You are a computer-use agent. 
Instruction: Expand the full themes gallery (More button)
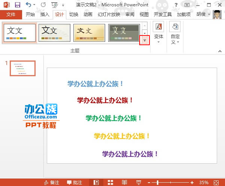[x=145, y=40]
